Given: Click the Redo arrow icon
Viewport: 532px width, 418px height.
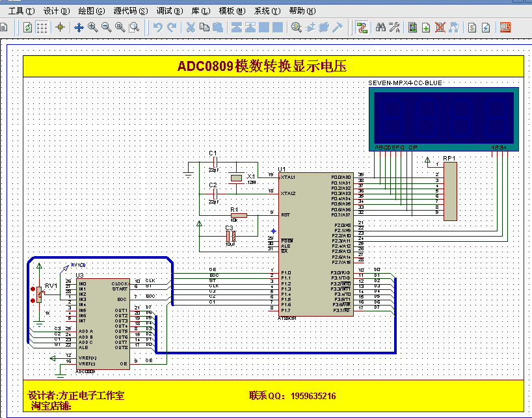Looking at the screenshot, I should click(172, 27).
